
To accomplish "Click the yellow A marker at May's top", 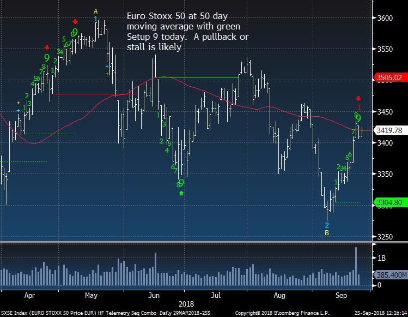I will click(x=95, y=11).
